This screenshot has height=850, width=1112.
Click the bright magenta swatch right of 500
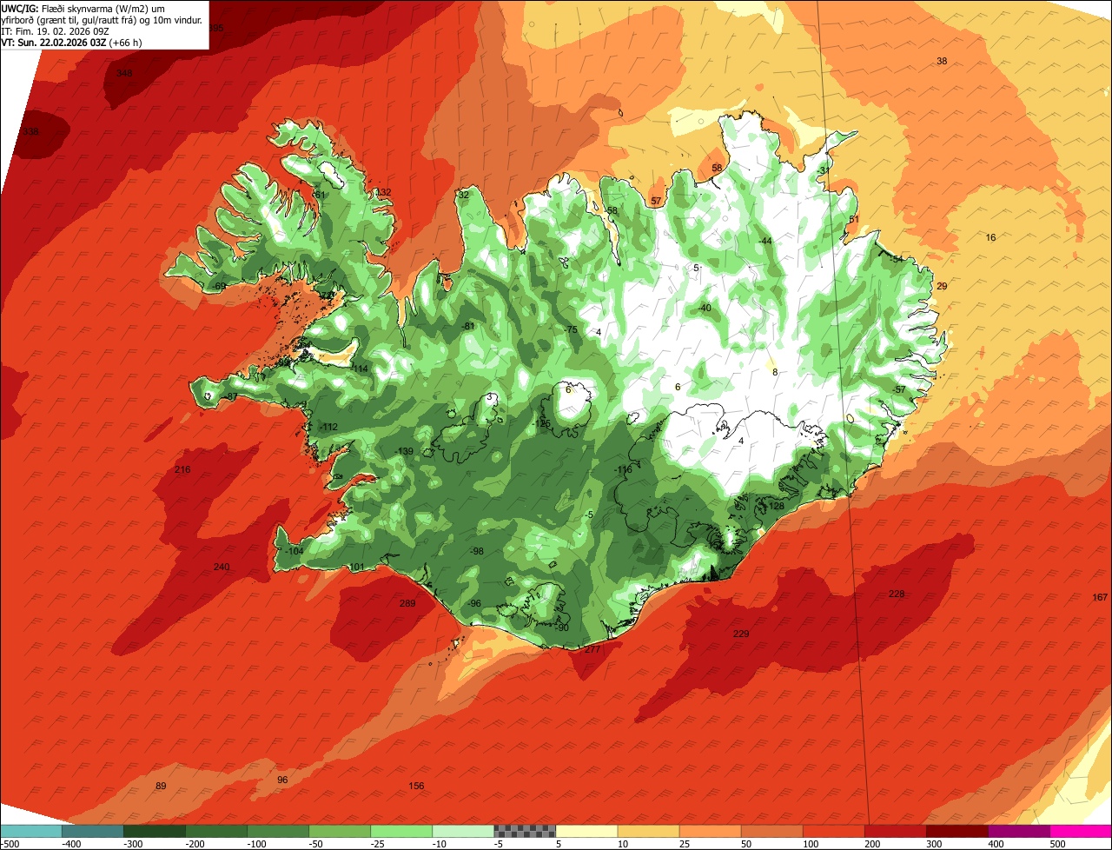[1081, 831]
